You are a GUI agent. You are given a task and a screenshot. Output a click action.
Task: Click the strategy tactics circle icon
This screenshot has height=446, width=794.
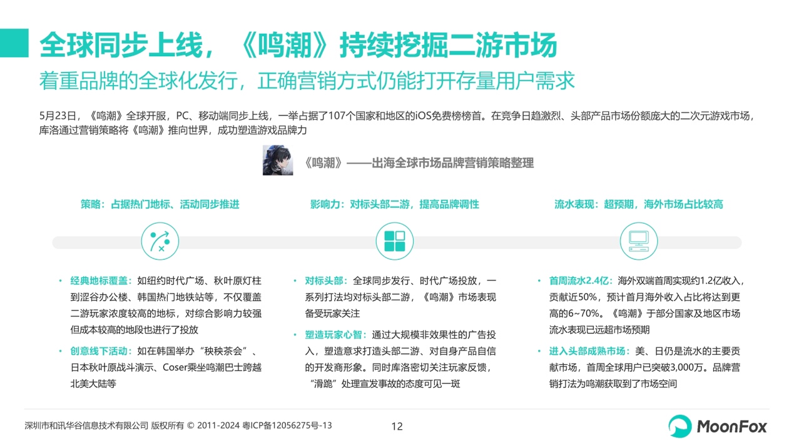[160, 241]
